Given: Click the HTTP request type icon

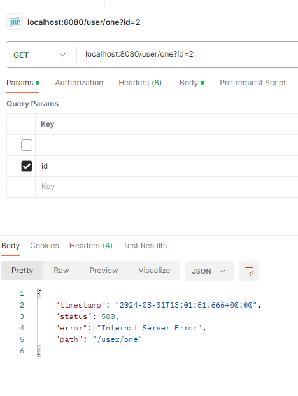Looking at the screenshot, I should pos(15,22).
